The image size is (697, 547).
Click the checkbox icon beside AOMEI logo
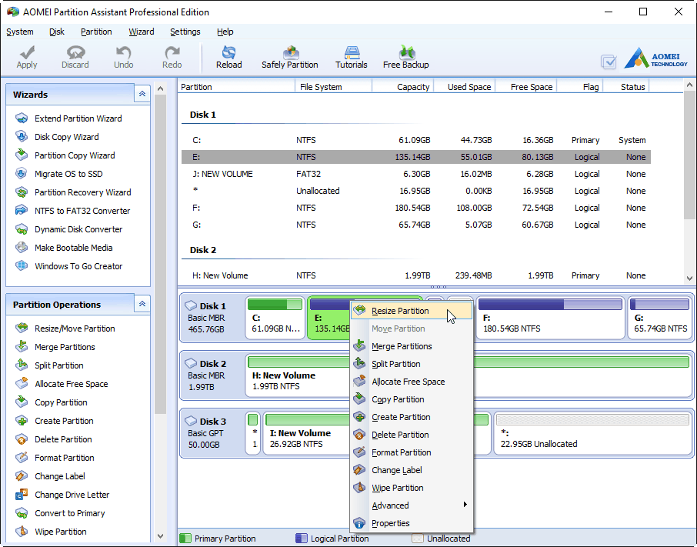(x=608, y=62)
